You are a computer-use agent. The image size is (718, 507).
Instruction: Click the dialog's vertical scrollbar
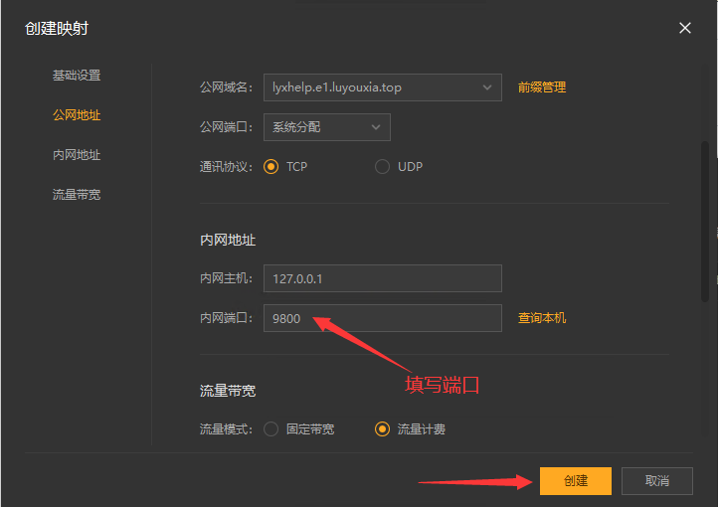click(x=705, y=222)
